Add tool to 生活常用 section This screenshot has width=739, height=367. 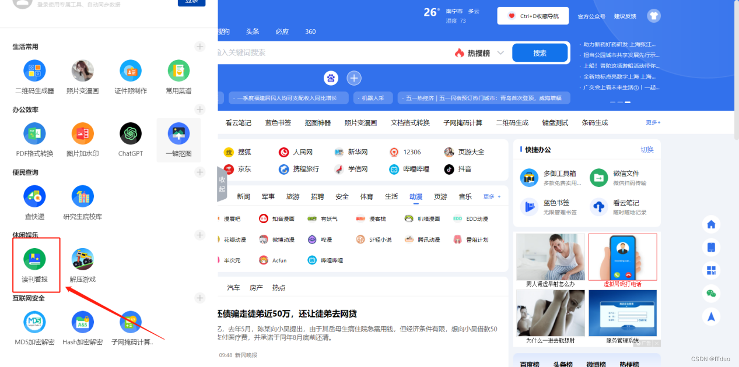pos(199,47)
